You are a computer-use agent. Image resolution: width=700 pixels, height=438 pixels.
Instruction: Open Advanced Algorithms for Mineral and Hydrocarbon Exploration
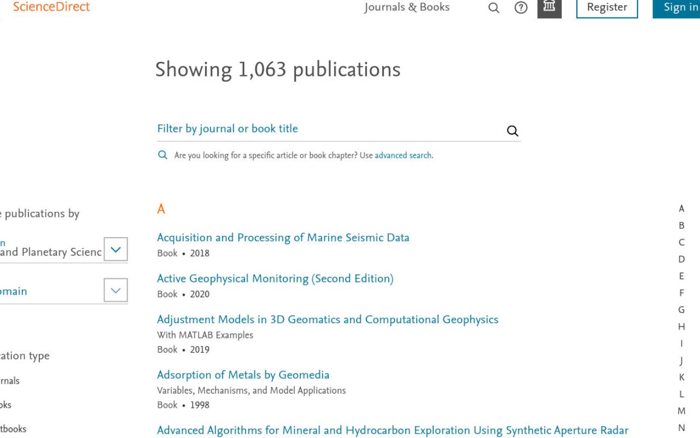(x=393, y=430)
